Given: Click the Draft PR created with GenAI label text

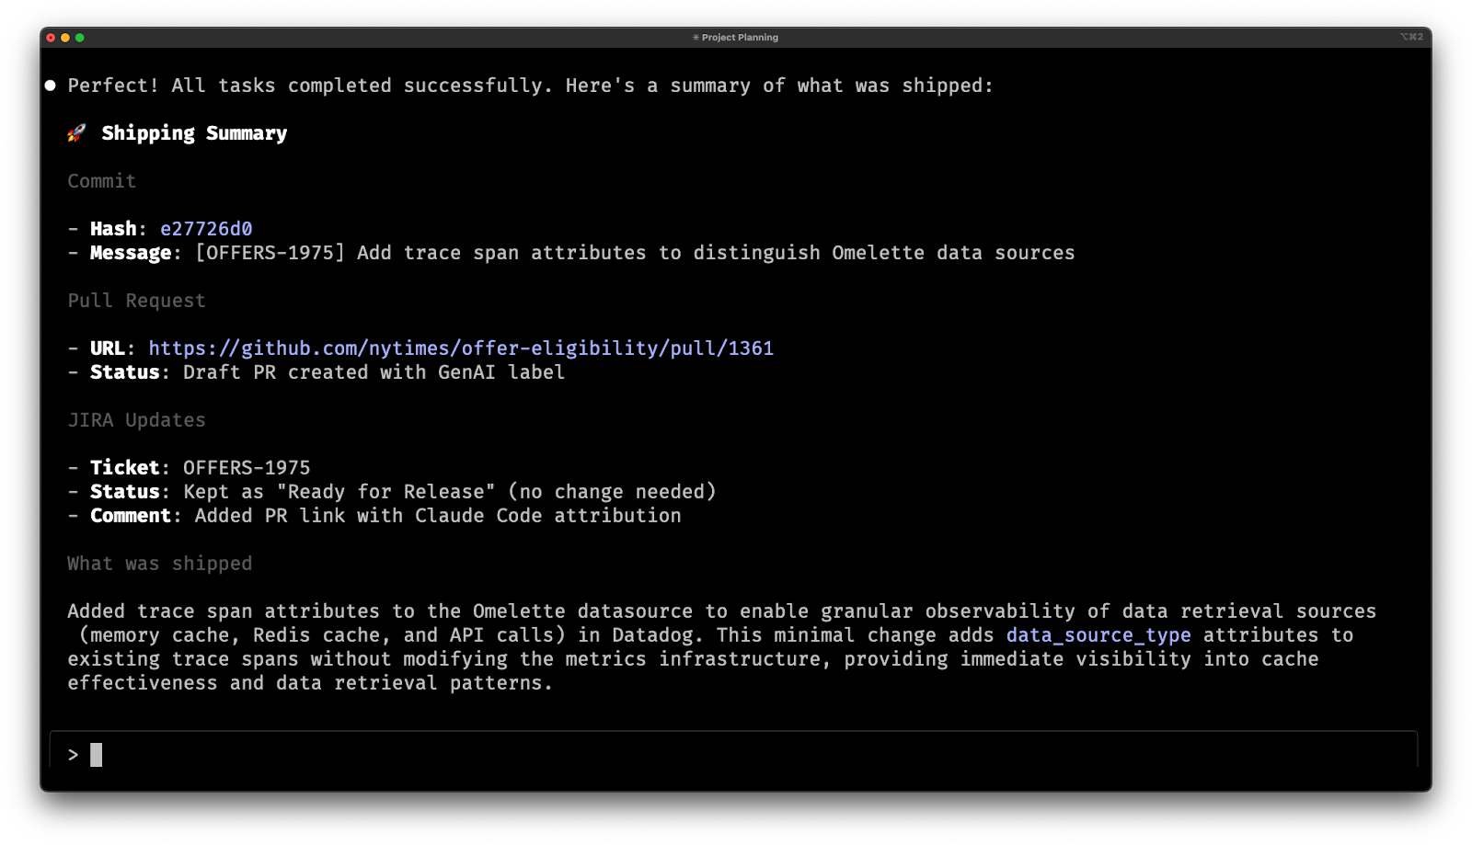Looking at the screenshot, I should (374, 371).
